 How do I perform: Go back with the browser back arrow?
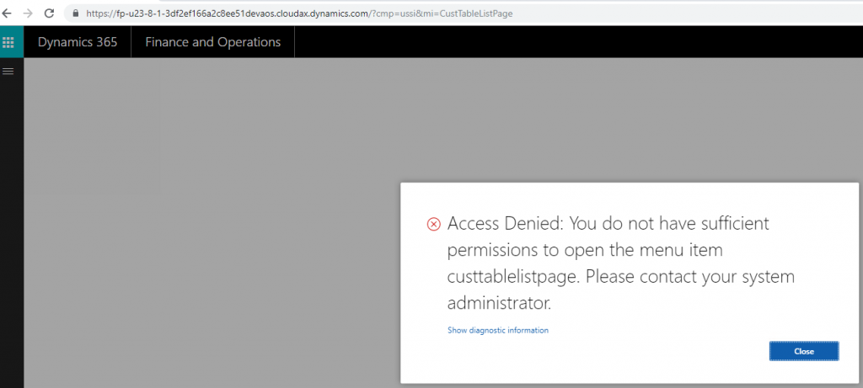[7, 13]
